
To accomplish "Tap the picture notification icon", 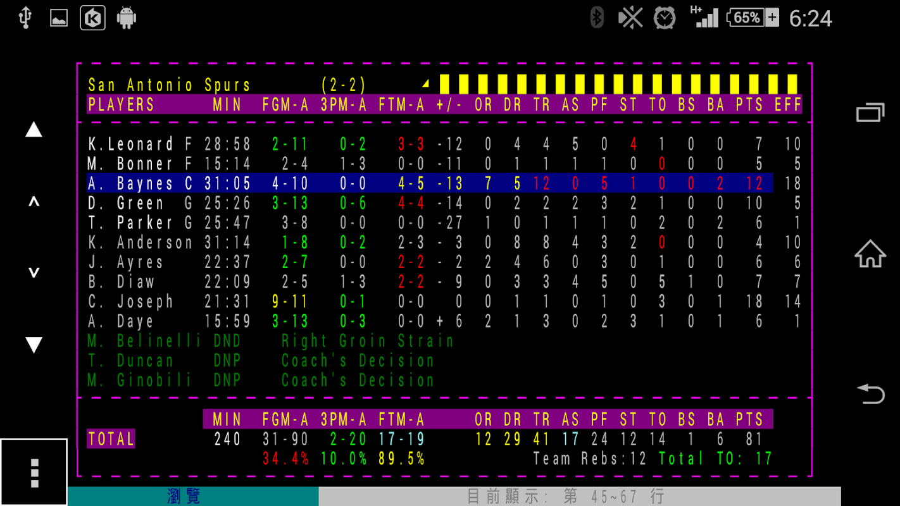I will pos(59,18).
